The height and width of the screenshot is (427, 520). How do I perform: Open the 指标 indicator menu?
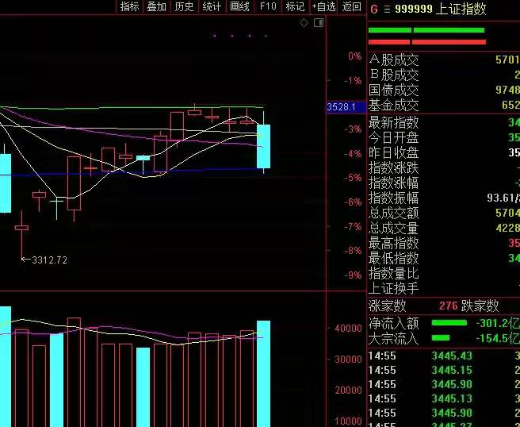[x=129, y=6]
